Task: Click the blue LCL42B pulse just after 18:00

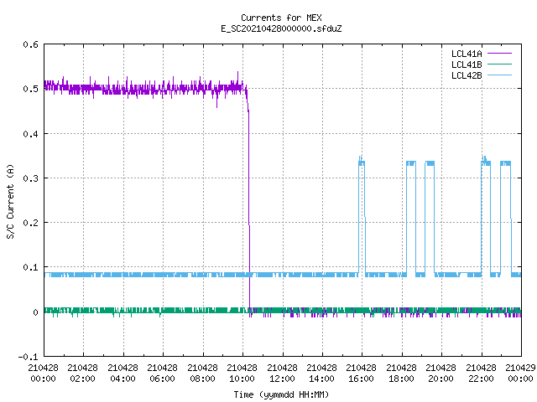Action: click(411, 219)
